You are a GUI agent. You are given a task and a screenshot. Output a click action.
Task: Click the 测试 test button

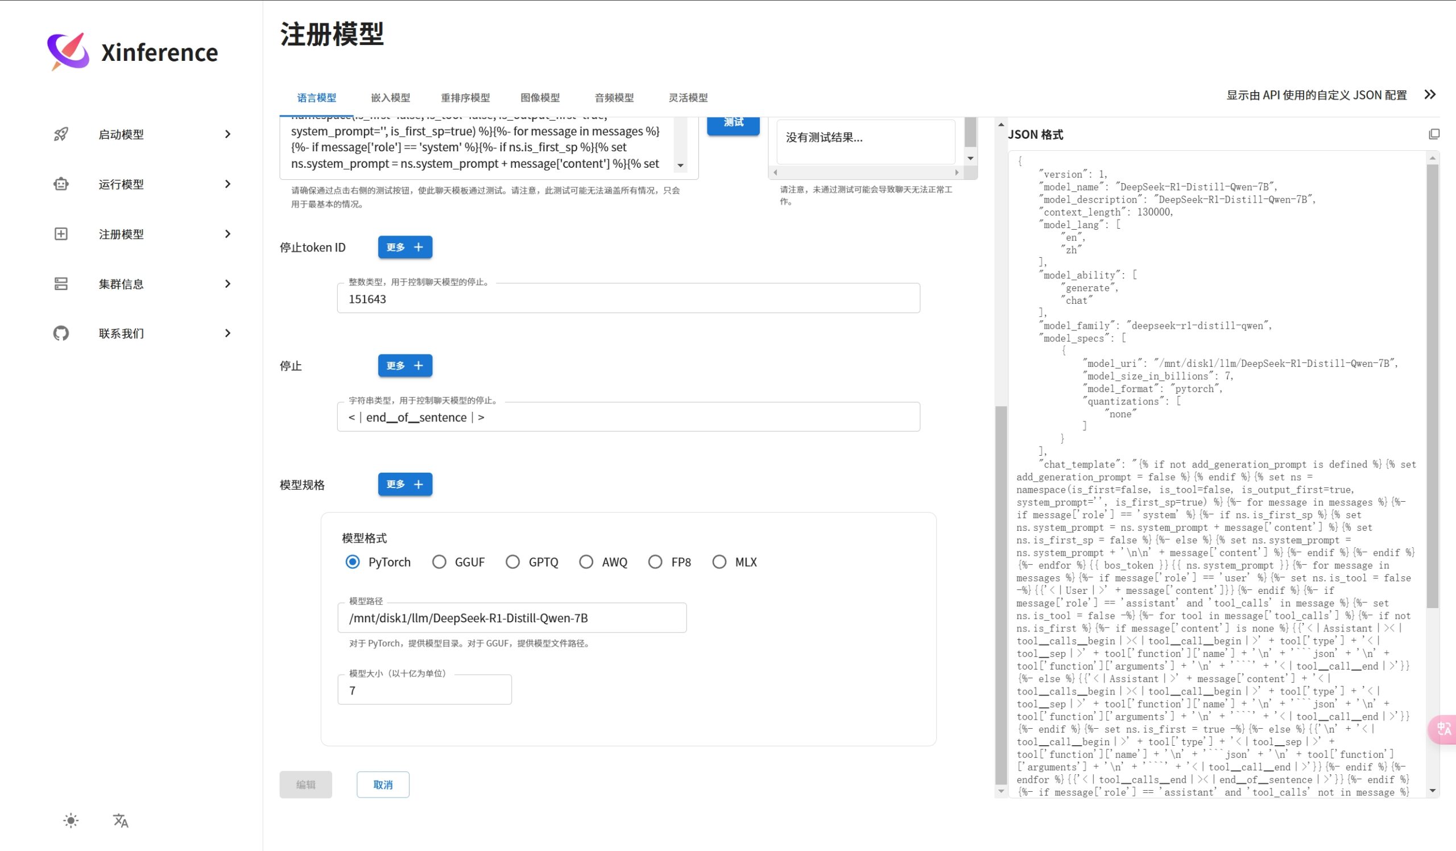[x=733, y=125]
